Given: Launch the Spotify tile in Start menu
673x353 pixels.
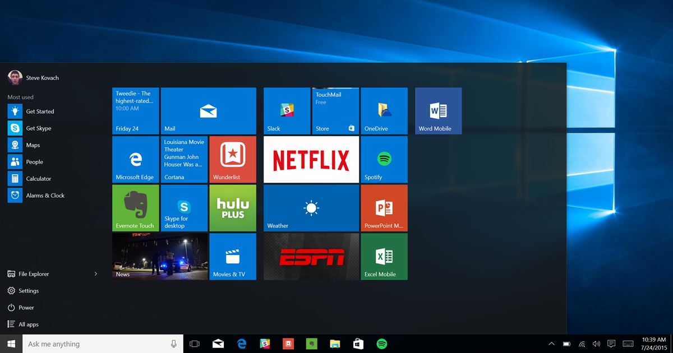Looking at the screenshot, I should (384, 159).
